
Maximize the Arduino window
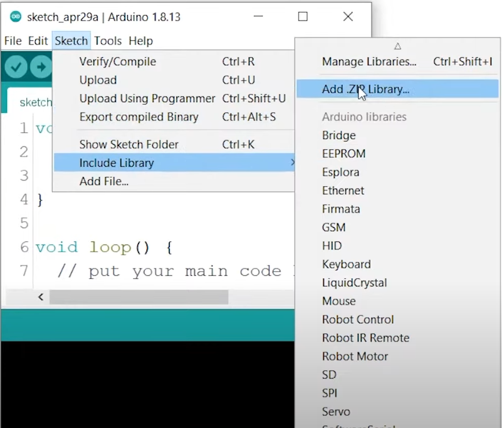(303, 16)
